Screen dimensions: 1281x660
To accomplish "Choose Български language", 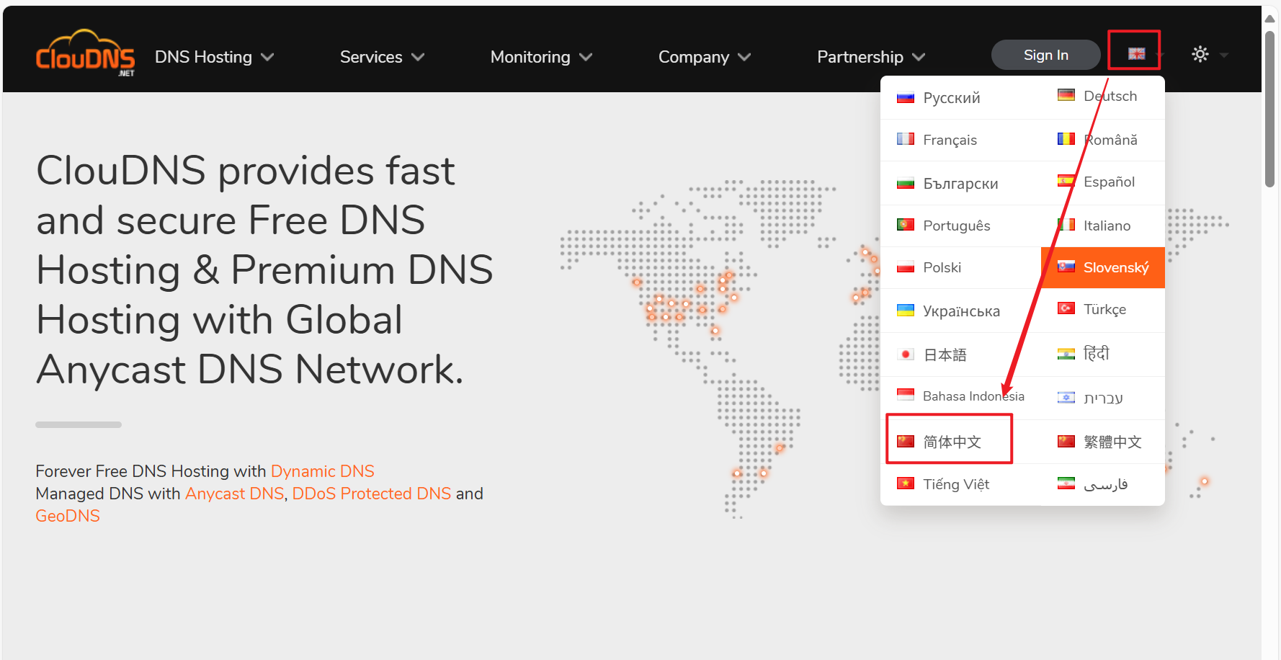I will coord(961,183).
